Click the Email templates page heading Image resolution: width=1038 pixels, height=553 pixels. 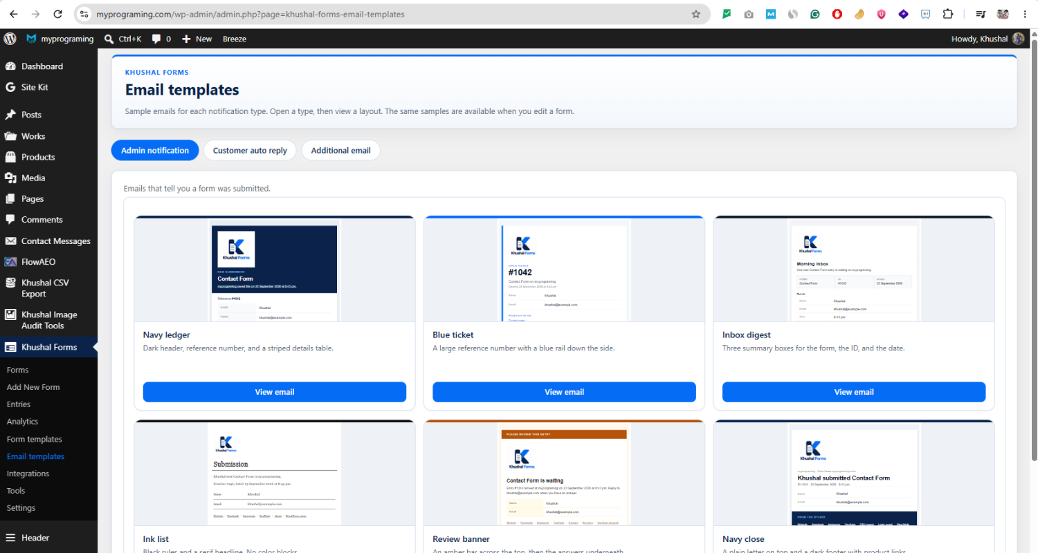[182, 90]
